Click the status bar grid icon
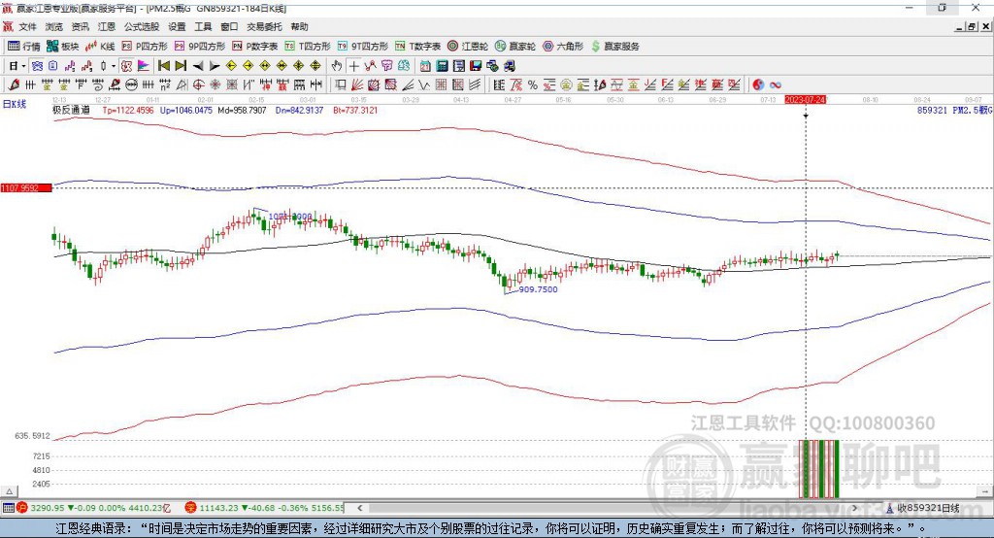994x538 pixels. (8, 508)
